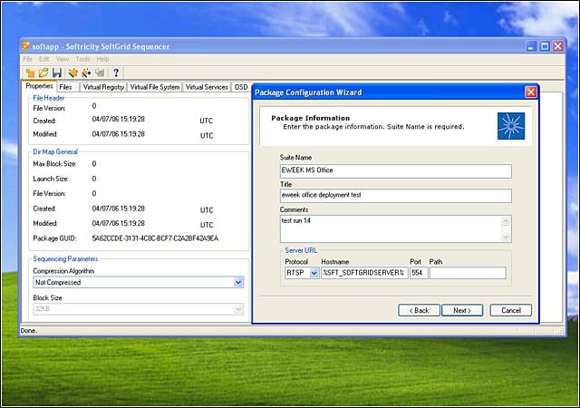Click the Port input field
This screenshot has width=580, height=408.
coord(419,273)
